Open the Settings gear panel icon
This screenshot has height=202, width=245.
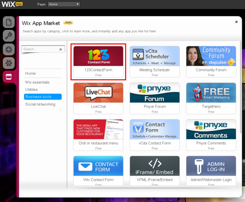tap(9, 63)
